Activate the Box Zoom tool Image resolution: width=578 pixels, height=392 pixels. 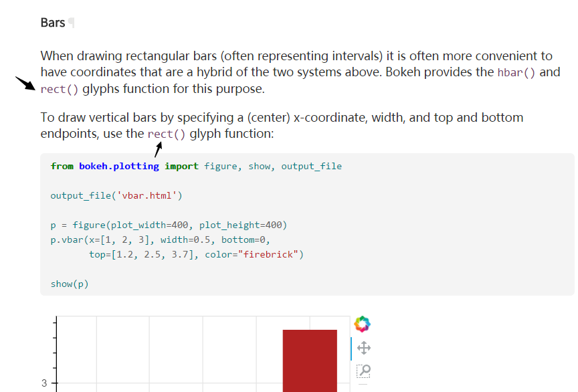click(363, 371)
